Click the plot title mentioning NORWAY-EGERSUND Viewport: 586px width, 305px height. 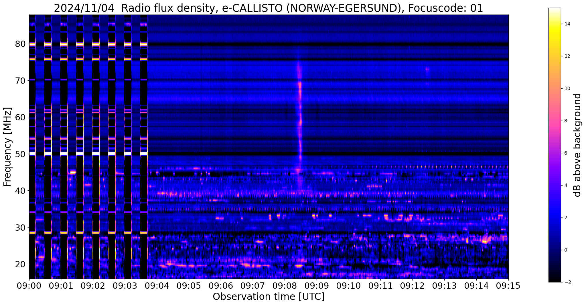[x=268, y=8]
